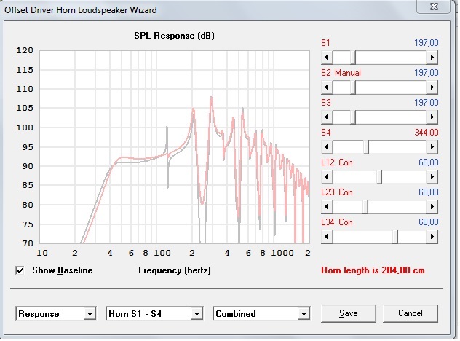Click the left arrow of the L12 slider

tap(327, 177)
